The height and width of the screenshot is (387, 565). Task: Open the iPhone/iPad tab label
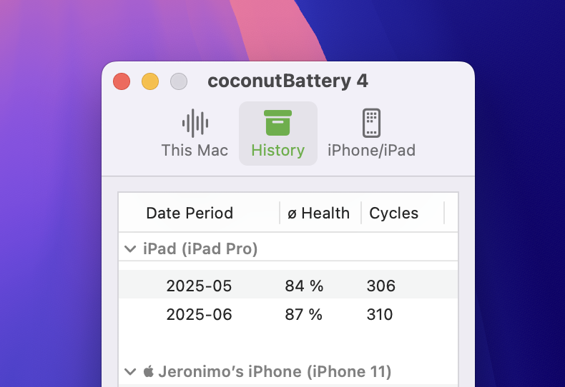pyautogui.click(x=371, y=150)
